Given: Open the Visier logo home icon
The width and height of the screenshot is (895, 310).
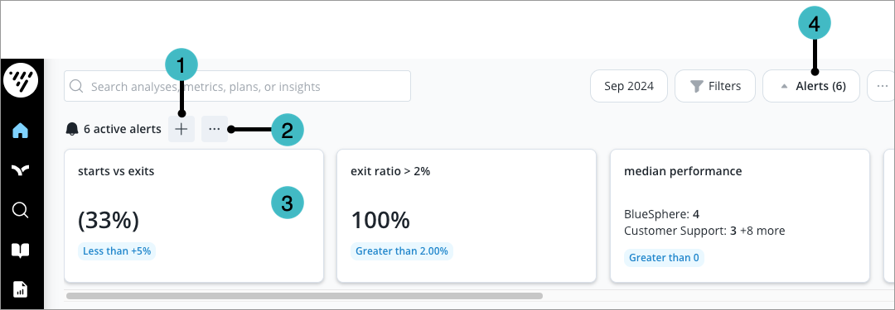Looking at the screenshot, I should point(21,80).
